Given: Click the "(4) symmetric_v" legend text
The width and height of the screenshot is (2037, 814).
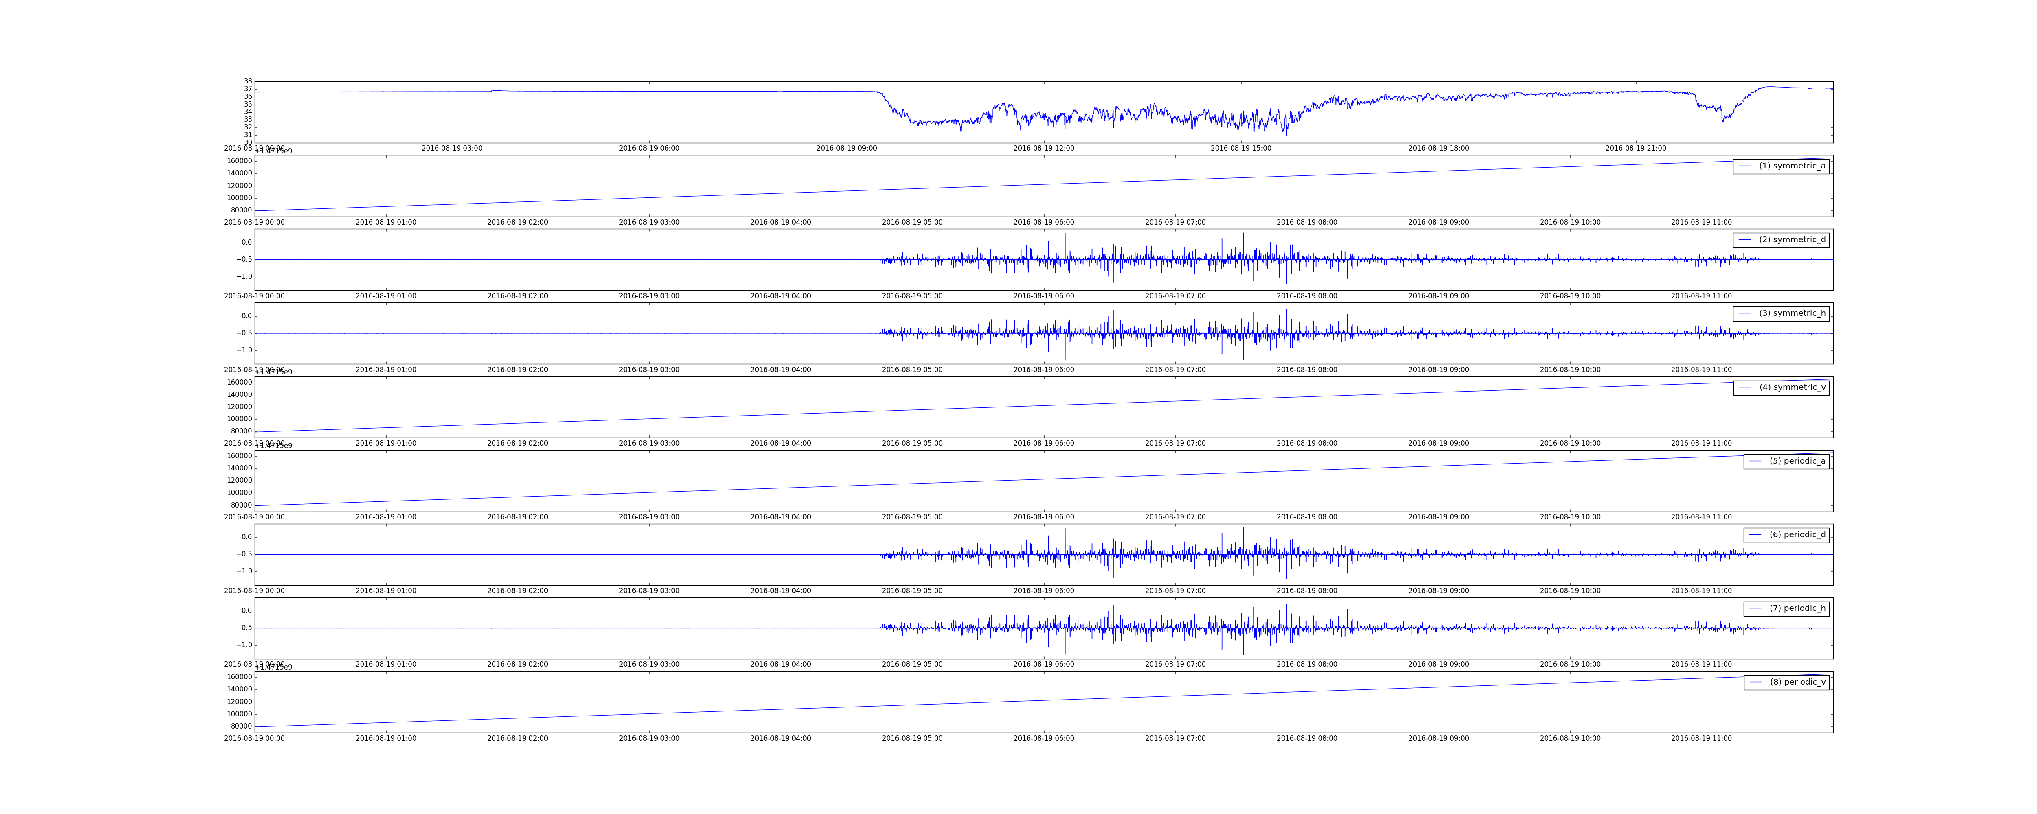Looking at the screenshot, I should pos(1792,387).
